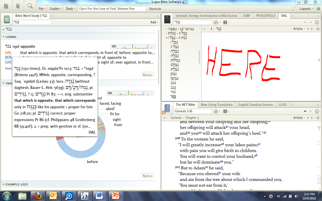
Task: Open visual filters icon in HAL panel
Action: [217, 22]
